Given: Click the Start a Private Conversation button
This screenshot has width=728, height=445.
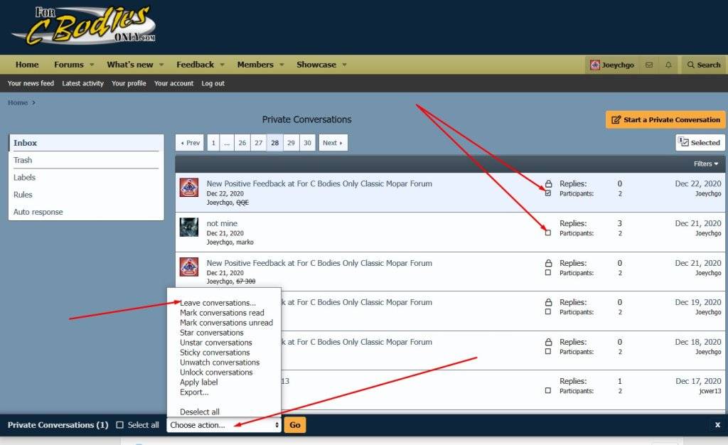Looking at the screenshot, I should [x=664, y=119].
